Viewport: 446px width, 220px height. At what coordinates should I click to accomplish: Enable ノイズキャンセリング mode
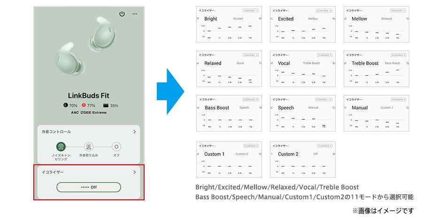[61, 147]
